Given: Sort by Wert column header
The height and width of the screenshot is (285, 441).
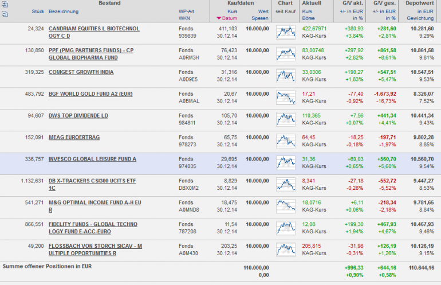Looking at the screenshot, I should (x=263, y=11).
